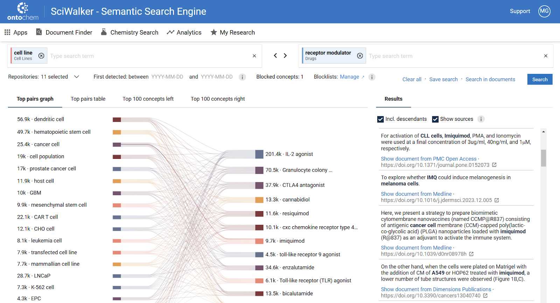Open Top 100 concepts right tab
This screenshot has height=303, width=560.
pos(218,99)
